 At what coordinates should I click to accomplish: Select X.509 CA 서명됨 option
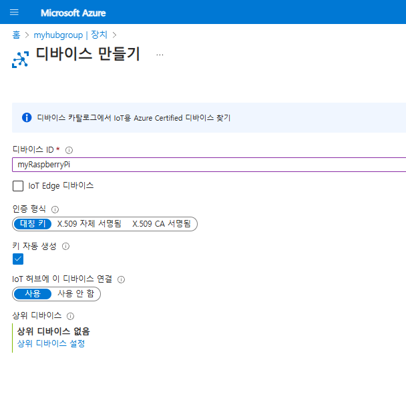click(x=162, y=223)
